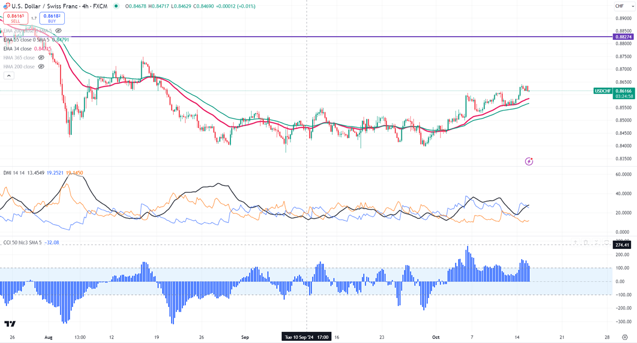Click the 0.85000 price scale label
Screen dimensions: 637x343
623,120
